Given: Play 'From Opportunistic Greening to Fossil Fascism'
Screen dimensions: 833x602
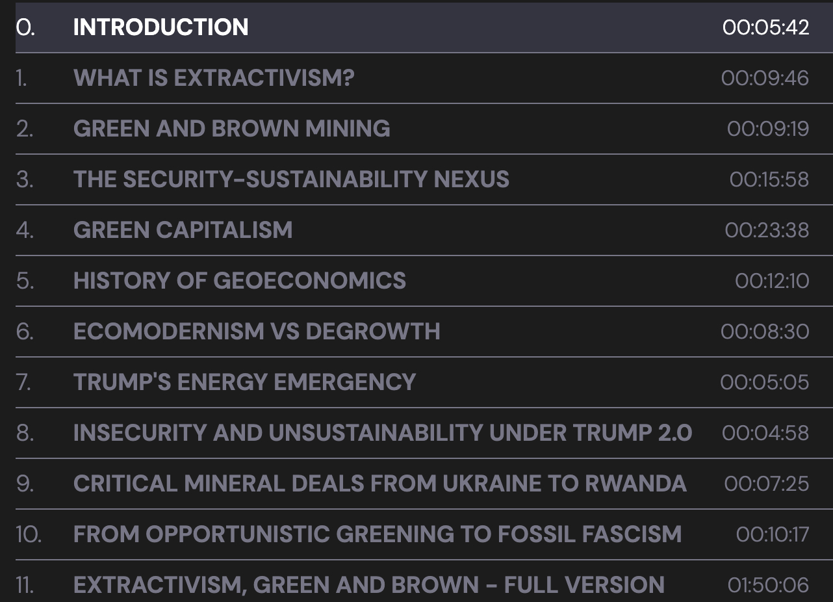Looking at the screenshot, I should pyautogui.click(x=377, y=534).
